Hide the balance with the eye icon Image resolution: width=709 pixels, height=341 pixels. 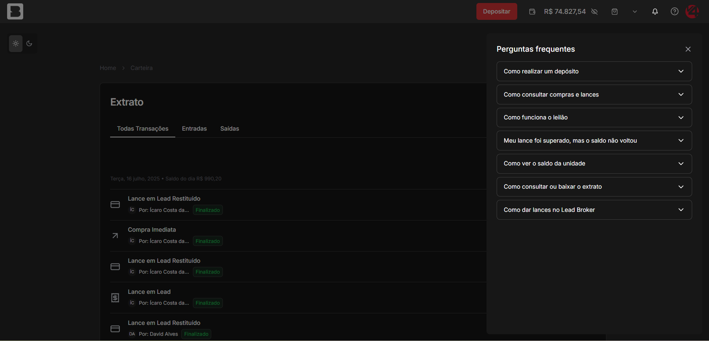tap(594, 12)
